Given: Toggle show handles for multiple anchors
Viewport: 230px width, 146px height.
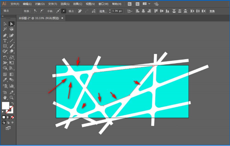Looking at the screenshot, I should pos(58,11).
